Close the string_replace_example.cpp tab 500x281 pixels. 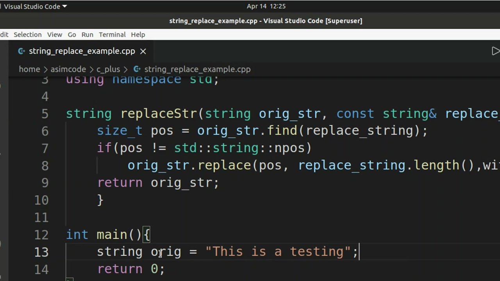[x=143, y=51]
